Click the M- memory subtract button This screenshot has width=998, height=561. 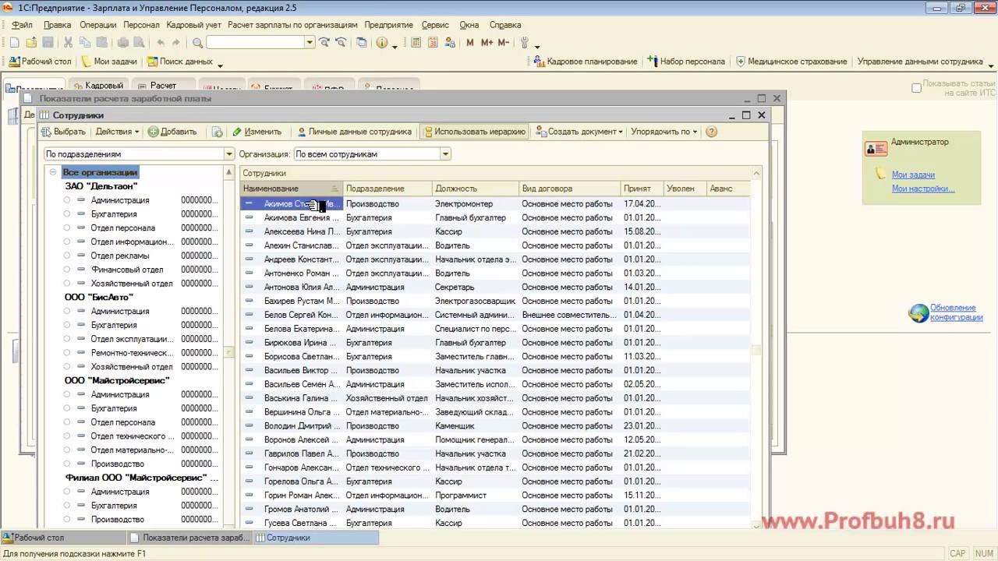click(x=503, y=43)
